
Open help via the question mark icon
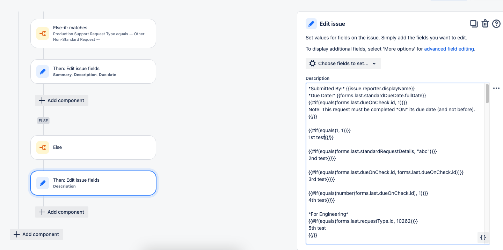point(496,24)
